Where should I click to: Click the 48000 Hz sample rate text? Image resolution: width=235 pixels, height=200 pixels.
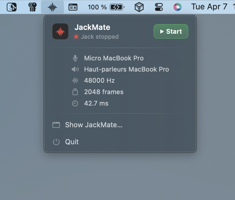[x=99, y=81]
